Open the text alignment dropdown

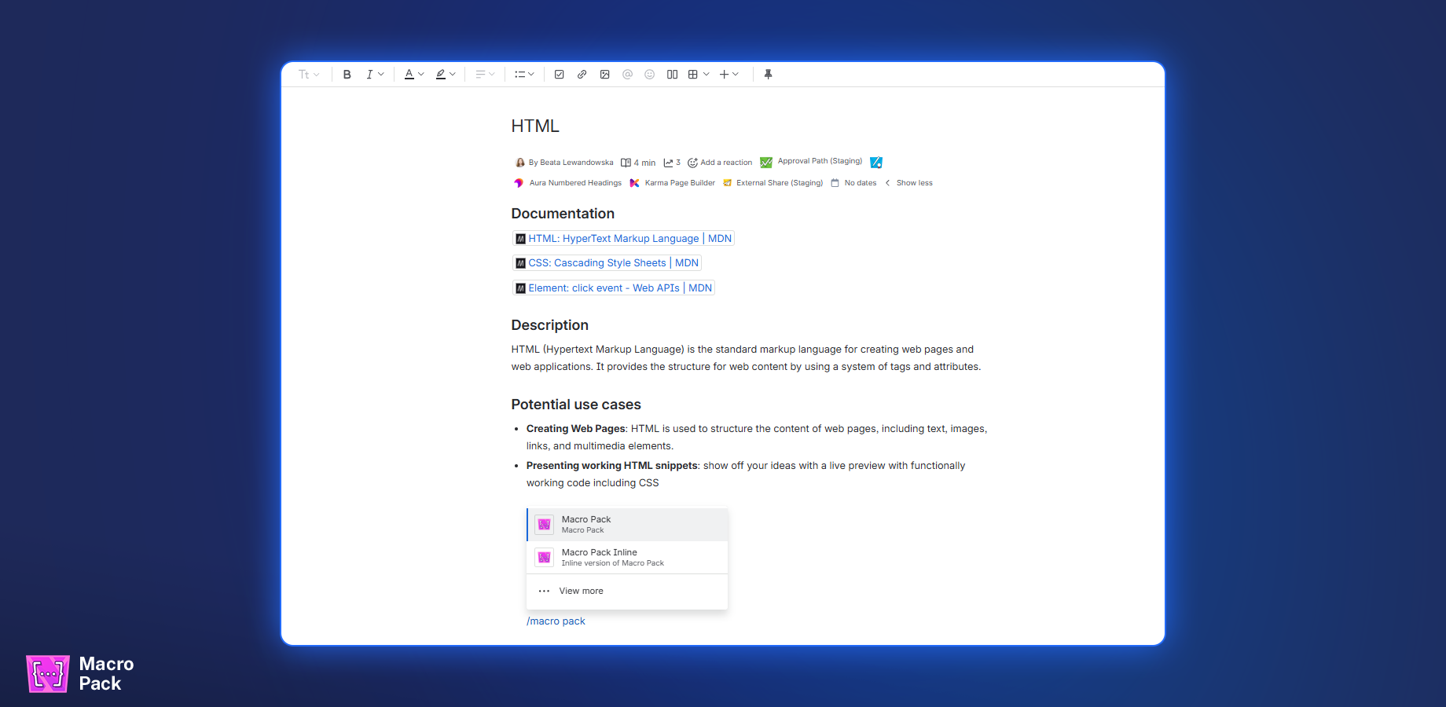pyautogui.click(x=485, y=75)
